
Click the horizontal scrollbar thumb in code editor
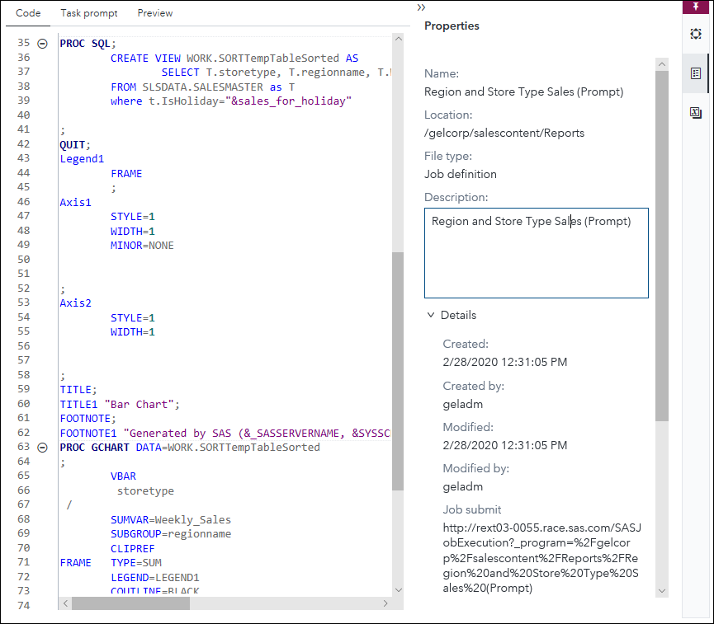130,603
